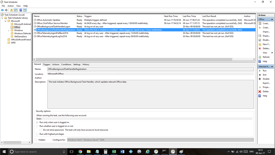Switch to the Triggers tab
The width and height of the screenshot is (275, 155).
(46, 65)
